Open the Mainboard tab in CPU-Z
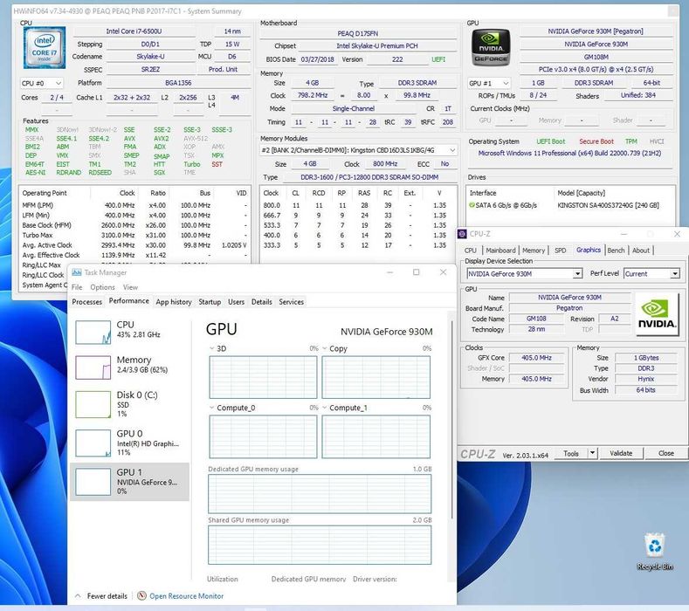 (500, 251)
